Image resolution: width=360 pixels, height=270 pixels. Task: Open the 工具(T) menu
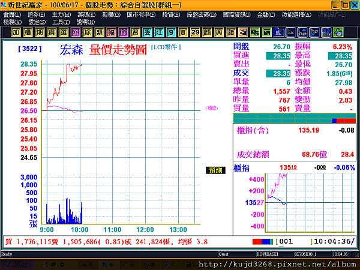[61, 22]
